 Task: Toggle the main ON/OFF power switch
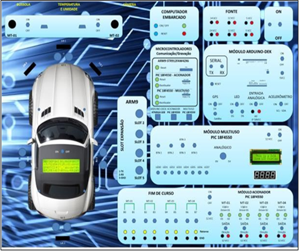tap(279, 24)
